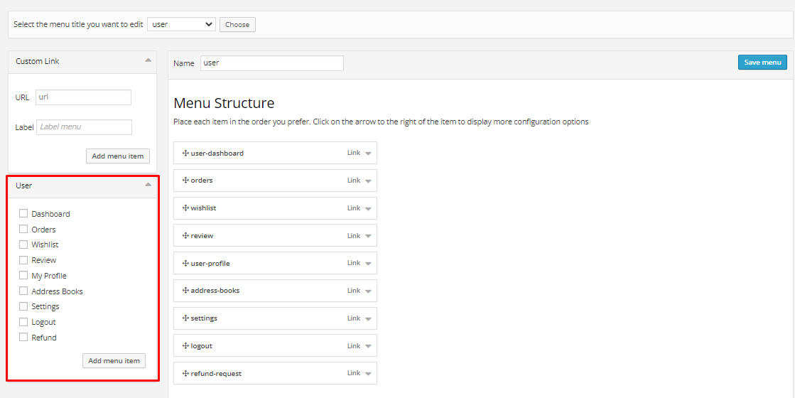Click the move handle icon on user-dashboard item

coord(185,153)
